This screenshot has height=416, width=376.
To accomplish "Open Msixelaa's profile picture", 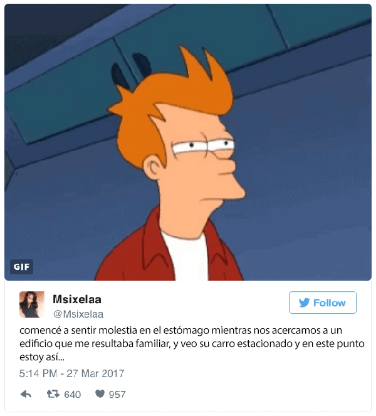I will [x=32, y=304].
